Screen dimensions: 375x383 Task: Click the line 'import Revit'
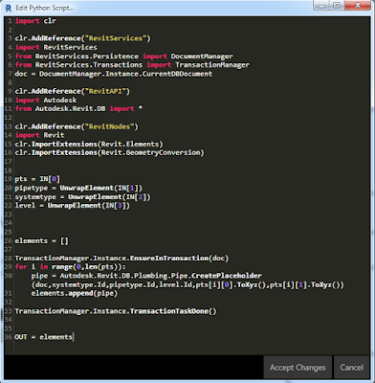tap(39, 135)
